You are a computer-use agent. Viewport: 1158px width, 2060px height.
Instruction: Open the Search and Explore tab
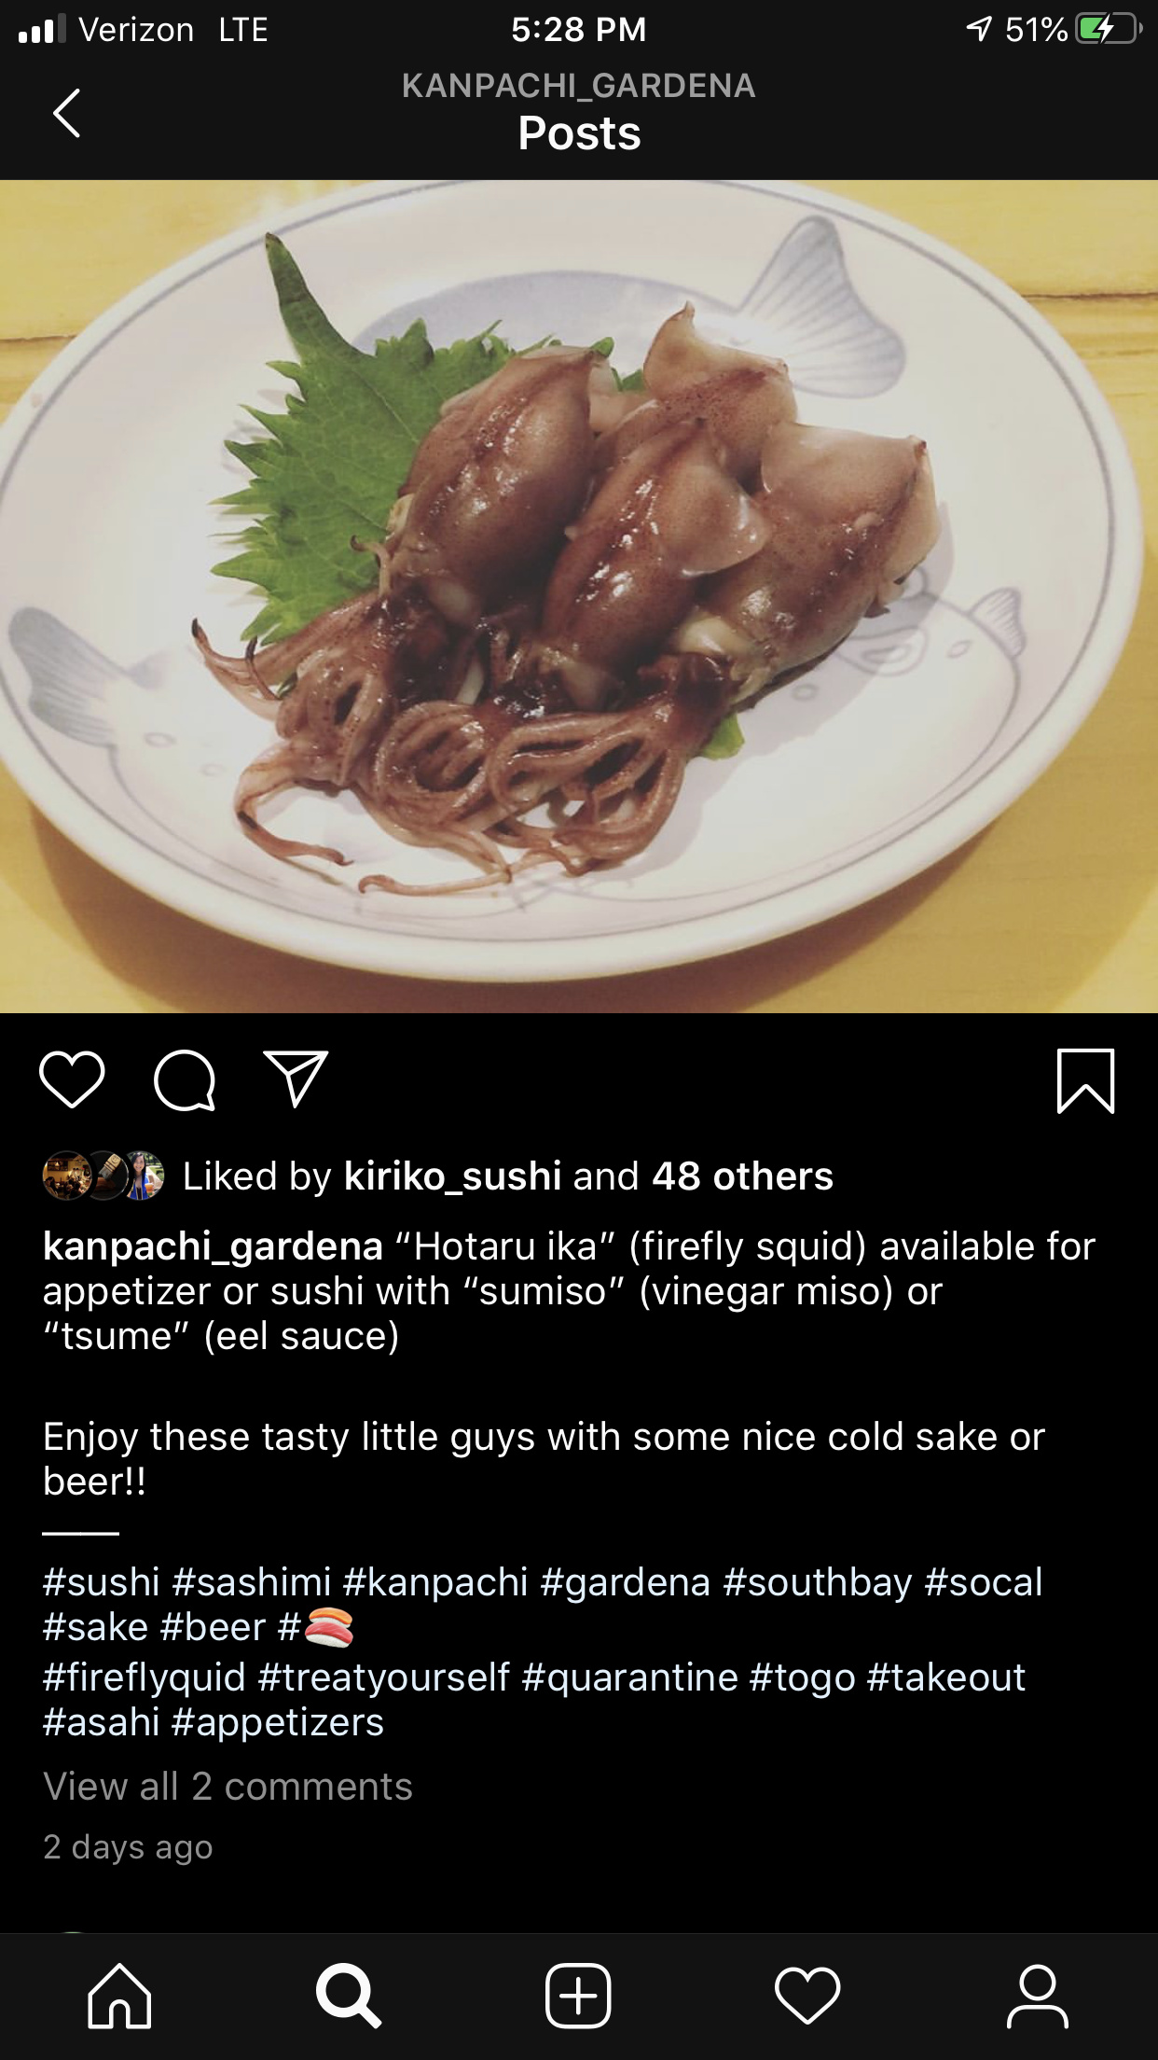pos(348,1996)
